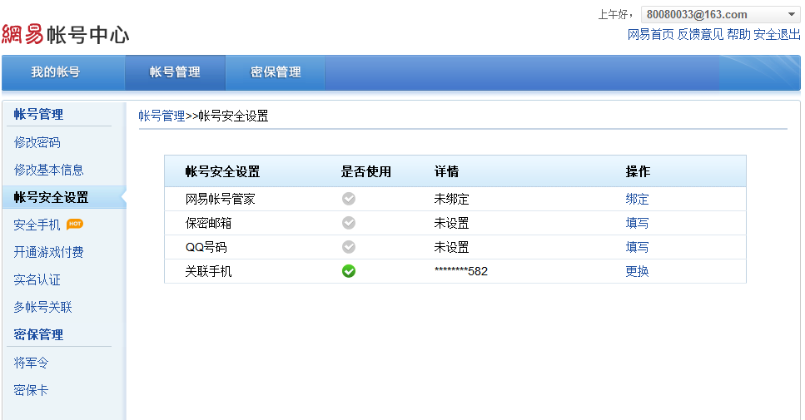
Task: Open 开通游戏付费 in the sidebar
Action: pos(49,252)
